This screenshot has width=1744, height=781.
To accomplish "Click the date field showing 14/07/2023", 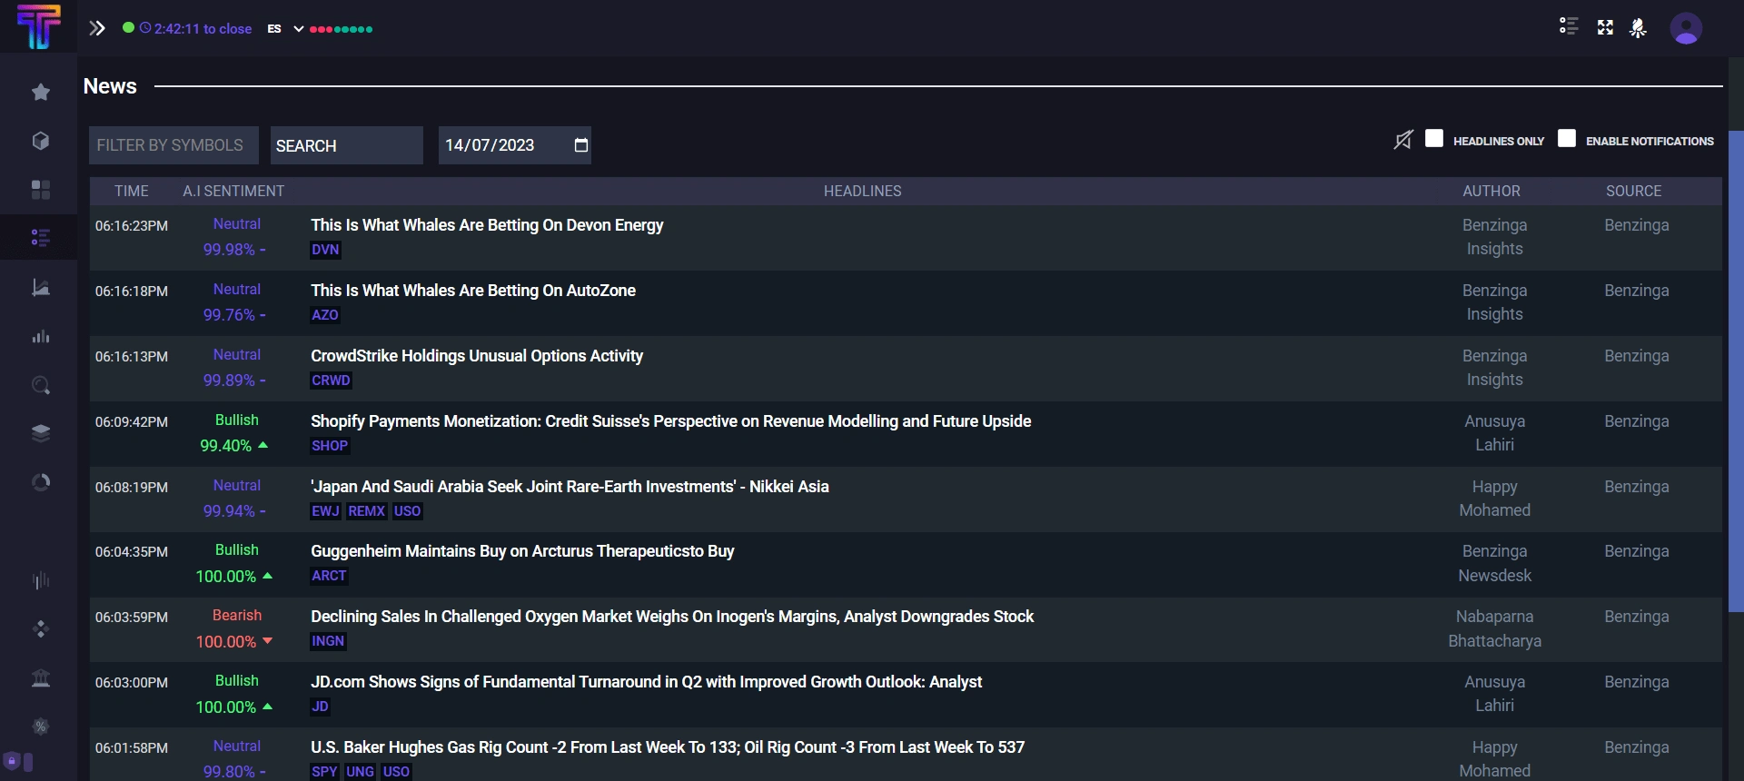I will tap(515, 145).
